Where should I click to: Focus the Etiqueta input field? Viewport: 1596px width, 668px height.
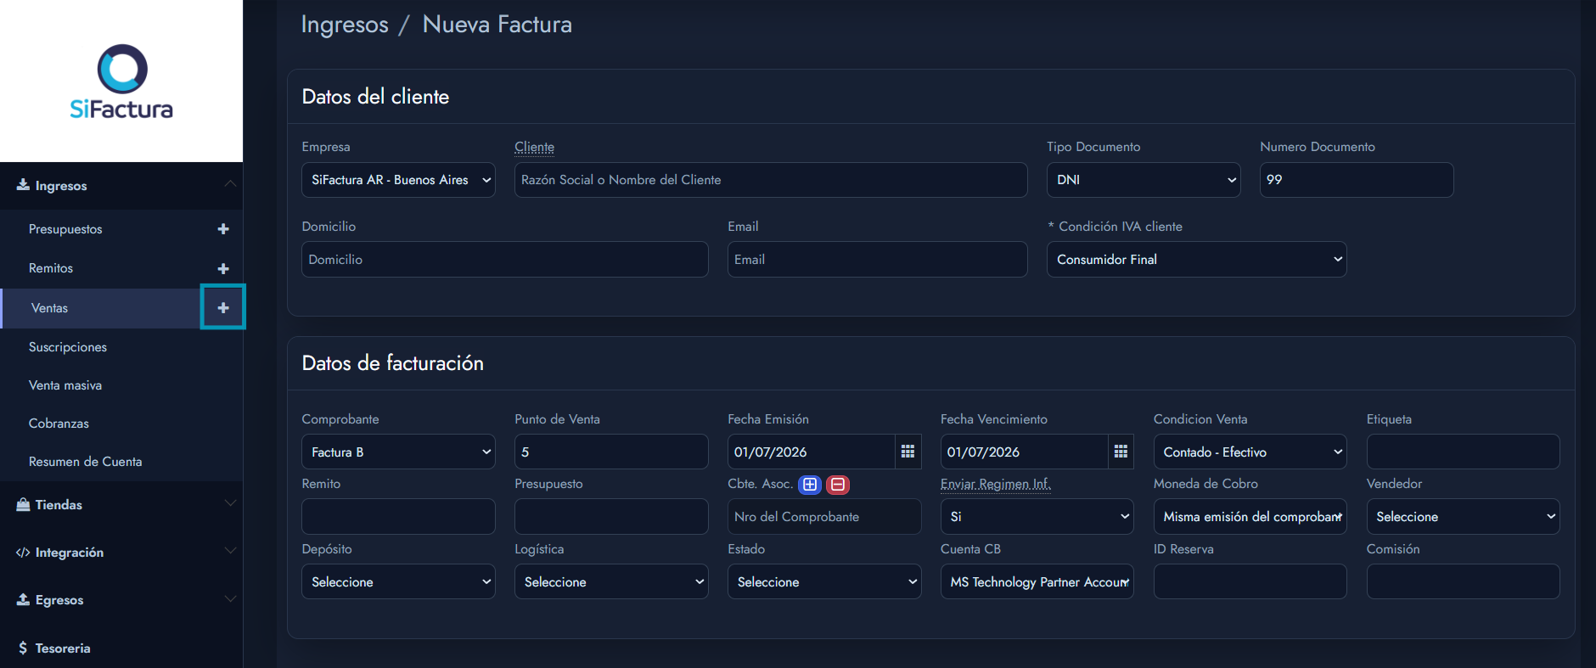pos(1463,452)
